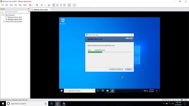Click the host search microphone icon

(x=46, y=104)
